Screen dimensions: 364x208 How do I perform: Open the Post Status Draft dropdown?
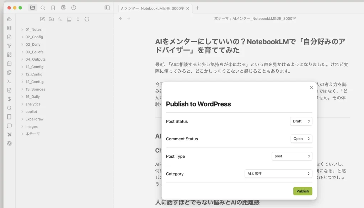301,121
